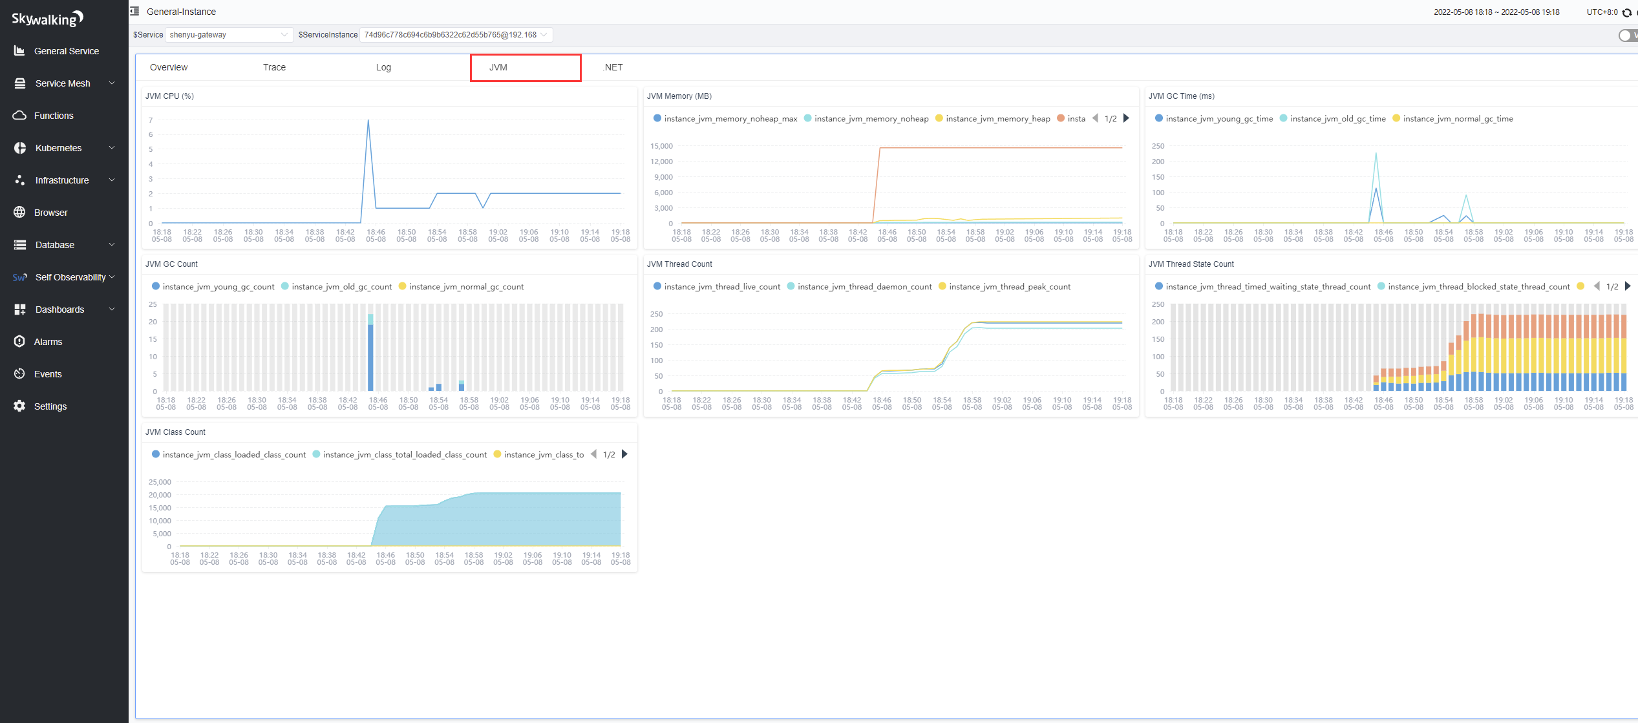Expand the Service Mesh menu

coord(63,83)
